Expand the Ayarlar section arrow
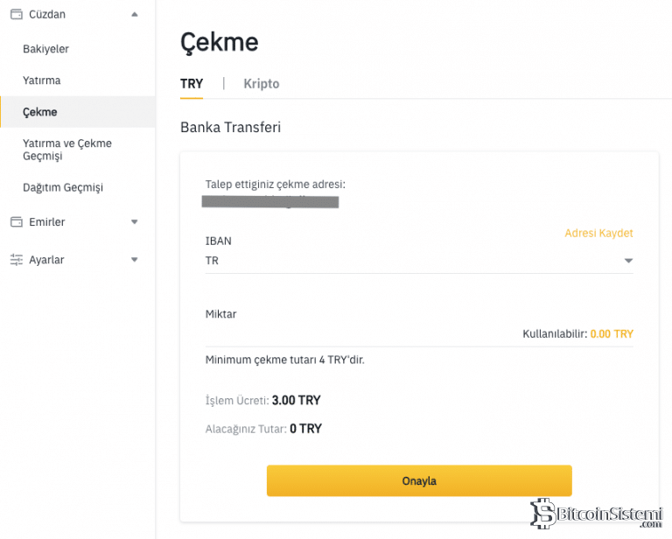672x539 pixels. 134,260
